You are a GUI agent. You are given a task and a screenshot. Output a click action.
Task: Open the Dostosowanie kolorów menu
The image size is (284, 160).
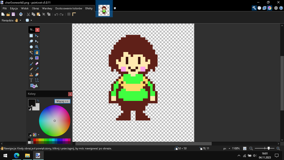click(69, 8)
